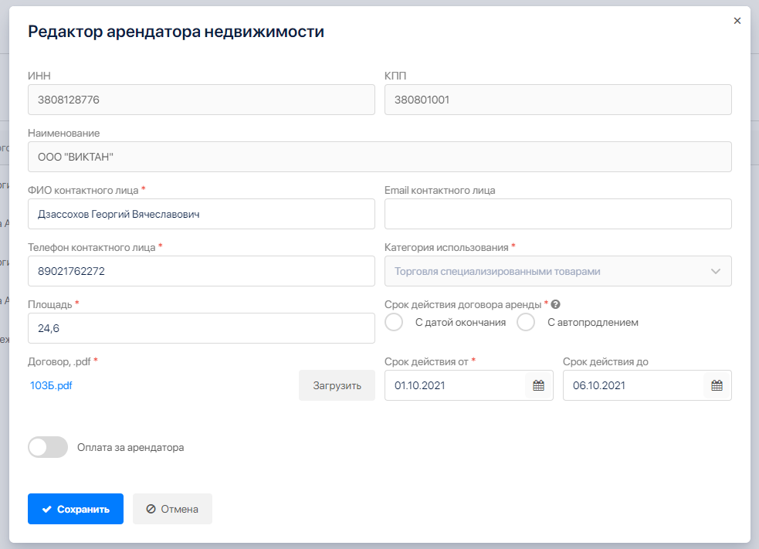Click the empty "Email контактного лица" field
This screenshot has height=549, width=759.
(557, 214)
